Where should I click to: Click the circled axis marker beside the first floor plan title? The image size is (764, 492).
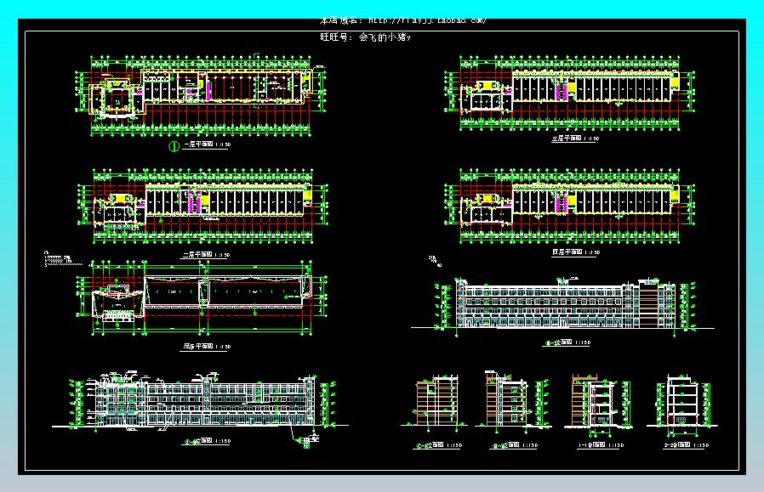(174, 145)
